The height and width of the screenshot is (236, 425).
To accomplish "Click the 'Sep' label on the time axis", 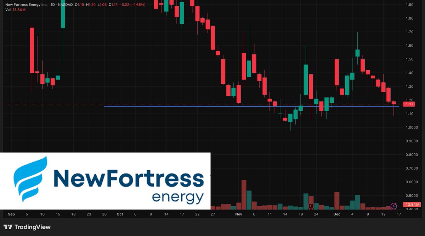I will tap(11, 214).
